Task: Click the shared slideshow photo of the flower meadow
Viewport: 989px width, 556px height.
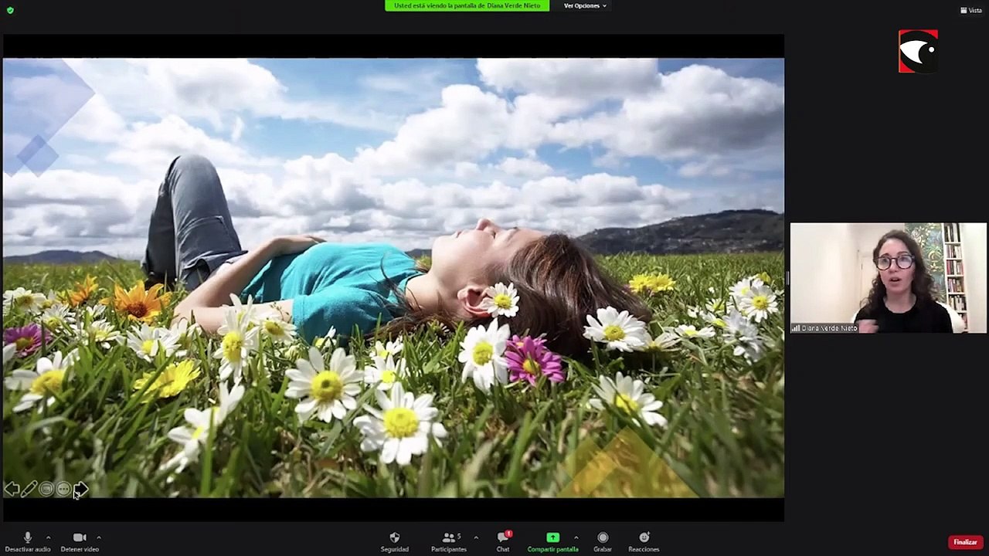Action: click(393, 278)
